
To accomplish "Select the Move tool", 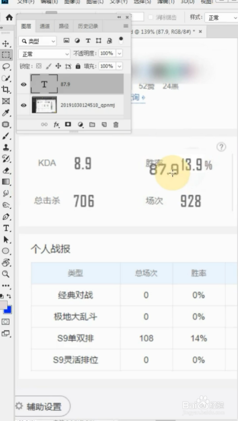I will (x=6, y=43).
